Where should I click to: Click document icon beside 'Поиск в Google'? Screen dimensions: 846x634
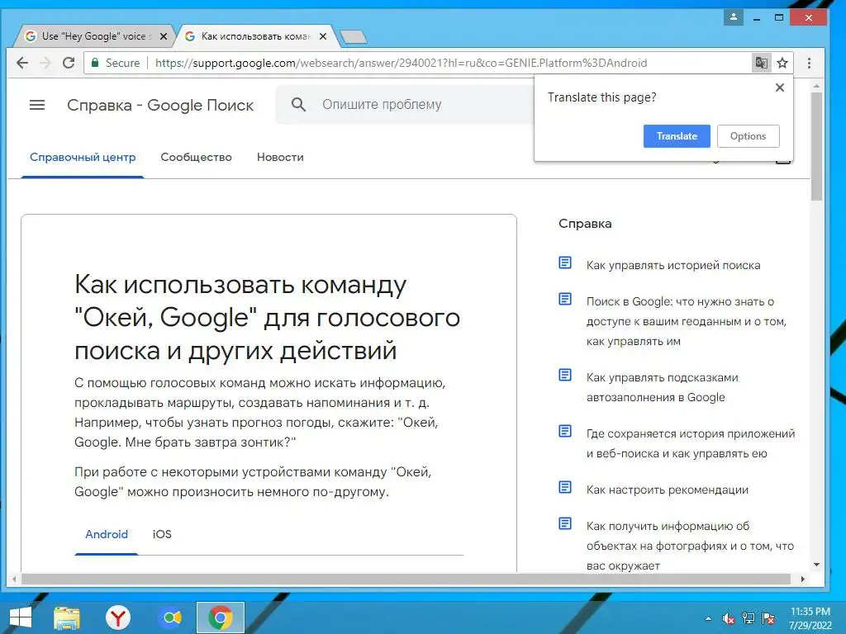pyautogui.click(x=565, y=299)
